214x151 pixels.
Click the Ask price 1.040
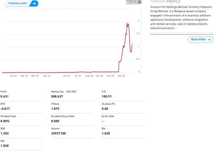pos(5,146)
